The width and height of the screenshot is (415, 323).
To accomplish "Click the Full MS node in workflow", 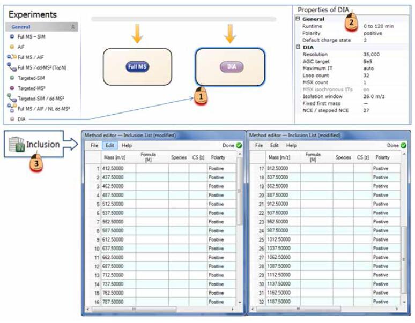I will 137,67.
